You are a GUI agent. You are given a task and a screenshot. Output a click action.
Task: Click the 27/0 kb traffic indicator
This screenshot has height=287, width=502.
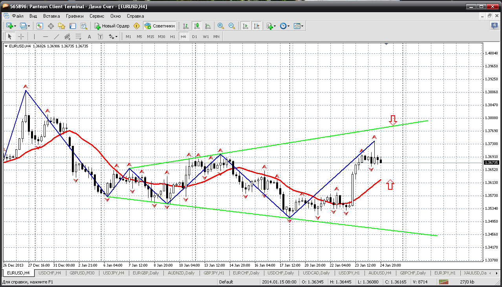tap(467, 282)
